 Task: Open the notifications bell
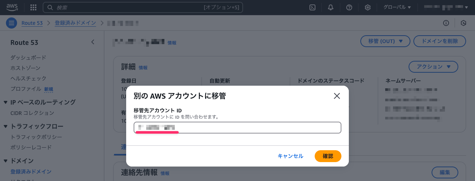pyautogui.click(x=331, y=7)
